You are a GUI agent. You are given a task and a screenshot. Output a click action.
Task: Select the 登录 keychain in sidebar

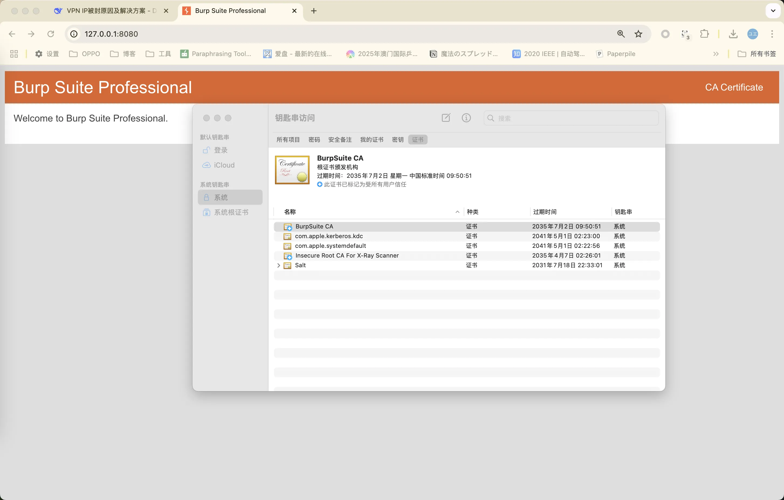click(230, 150)
